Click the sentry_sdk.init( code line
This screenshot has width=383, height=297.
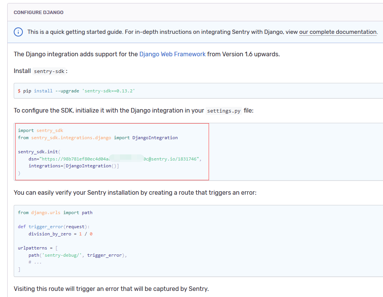coord(39,152)
